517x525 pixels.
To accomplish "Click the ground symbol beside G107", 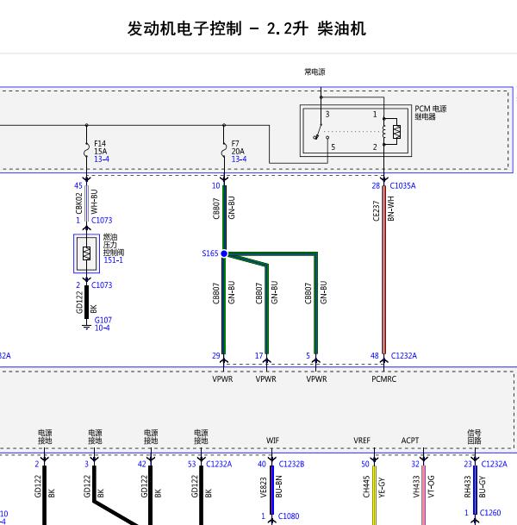I will [x=87, y=327].
